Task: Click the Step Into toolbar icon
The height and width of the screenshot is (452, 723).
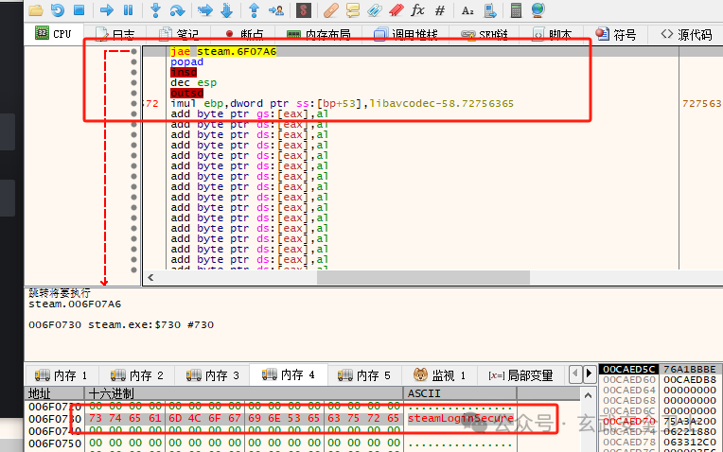Action: [x=155, y=9]
